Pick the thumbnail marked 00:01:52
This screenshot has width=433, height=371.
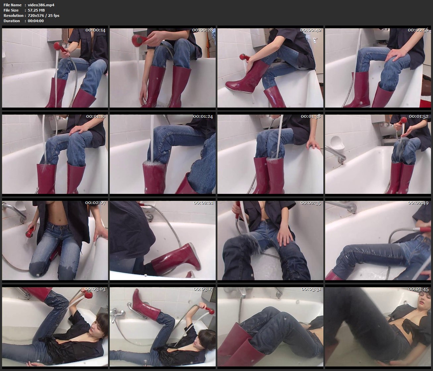378,154
